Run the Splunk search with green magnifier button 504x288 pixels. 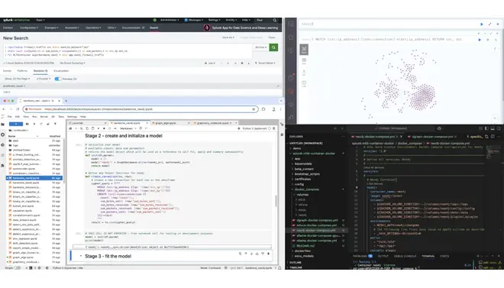point(273,47)
